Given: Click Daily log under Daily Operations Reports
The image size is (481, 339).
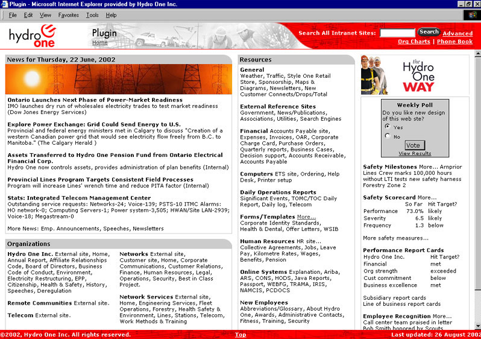Looking at the screenshot, I should pyautogui.click(x=274, y=205).
